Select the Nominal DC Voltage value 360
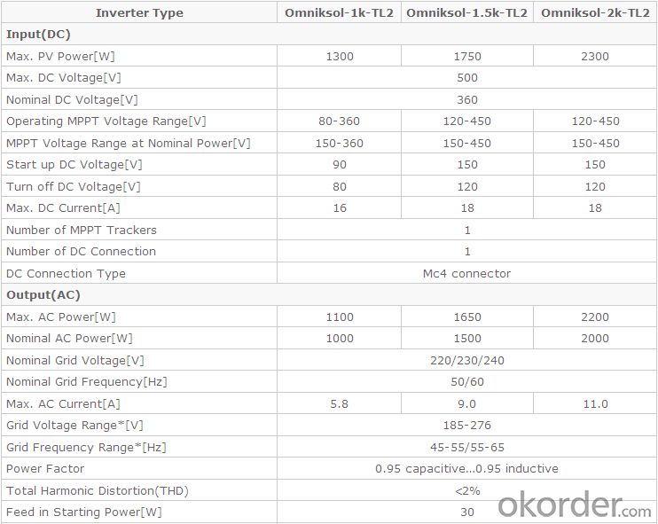658x524 pixels. tap(467, 100)
